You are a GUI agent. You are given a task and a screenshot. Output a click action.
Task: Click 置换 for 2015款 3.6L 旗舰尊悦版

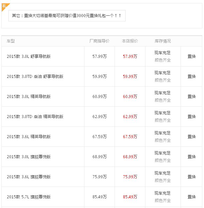(x=191, y=177)
